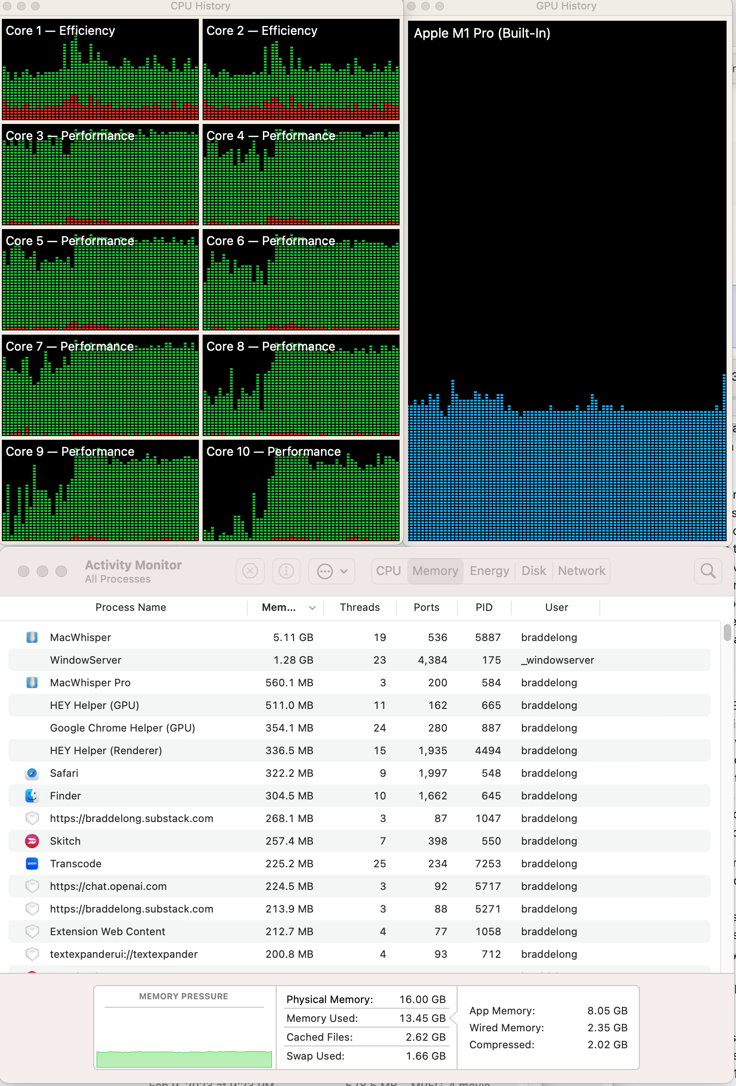Viewport: 736px width, 1086px height.
Task: Click shield icon beside textexpanderui row
Action: [x=32, y=954]
